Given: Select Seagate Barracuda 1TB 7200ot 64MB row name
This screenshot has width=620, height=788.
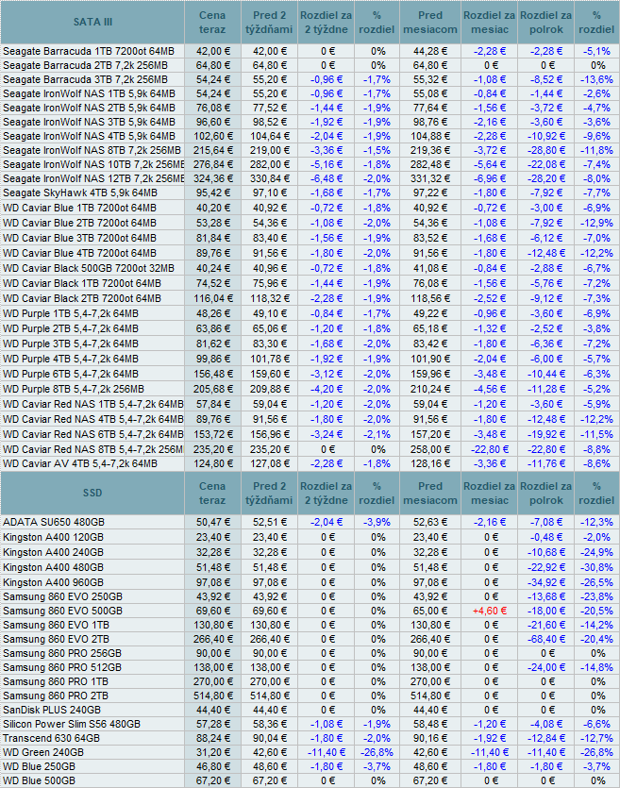Looking at the screenshot, I should (x=89, y=51).
